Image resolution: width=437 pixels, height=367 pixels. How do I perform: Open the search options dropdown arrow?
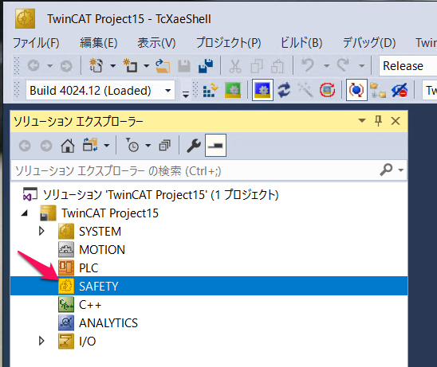point(401,170)
